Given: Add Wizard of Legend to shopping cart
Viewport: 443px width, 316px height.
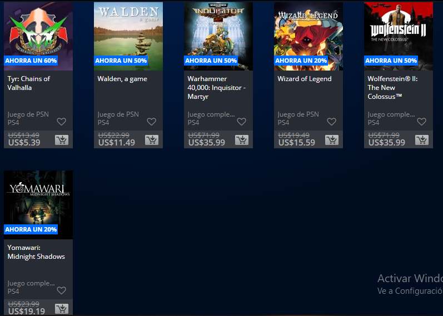Looking at the screenshot, I should tap(332, 140).
